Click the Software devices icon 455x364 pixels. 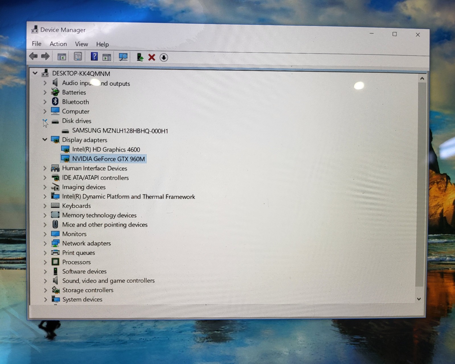point(55,271)
